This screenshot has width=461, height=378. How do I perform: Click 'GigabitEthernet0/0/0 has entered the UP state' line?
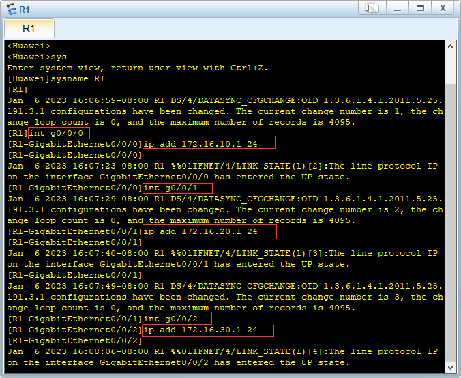tap(179, 177)
